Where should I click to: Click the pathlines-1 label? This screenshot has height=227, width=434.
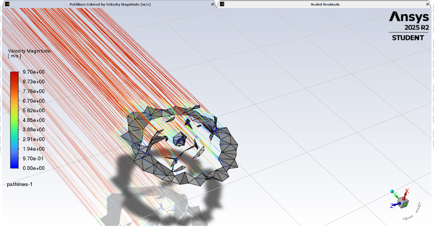[x=19, y=184]
